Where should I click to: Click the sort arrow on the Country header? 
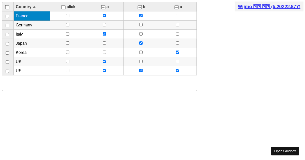pyautogui.click(x=34, y=7)
